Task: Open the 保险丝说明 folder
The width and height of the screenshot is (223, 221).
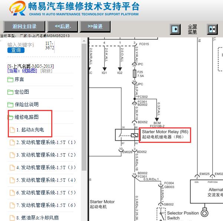Action: (x=26, y=104)
